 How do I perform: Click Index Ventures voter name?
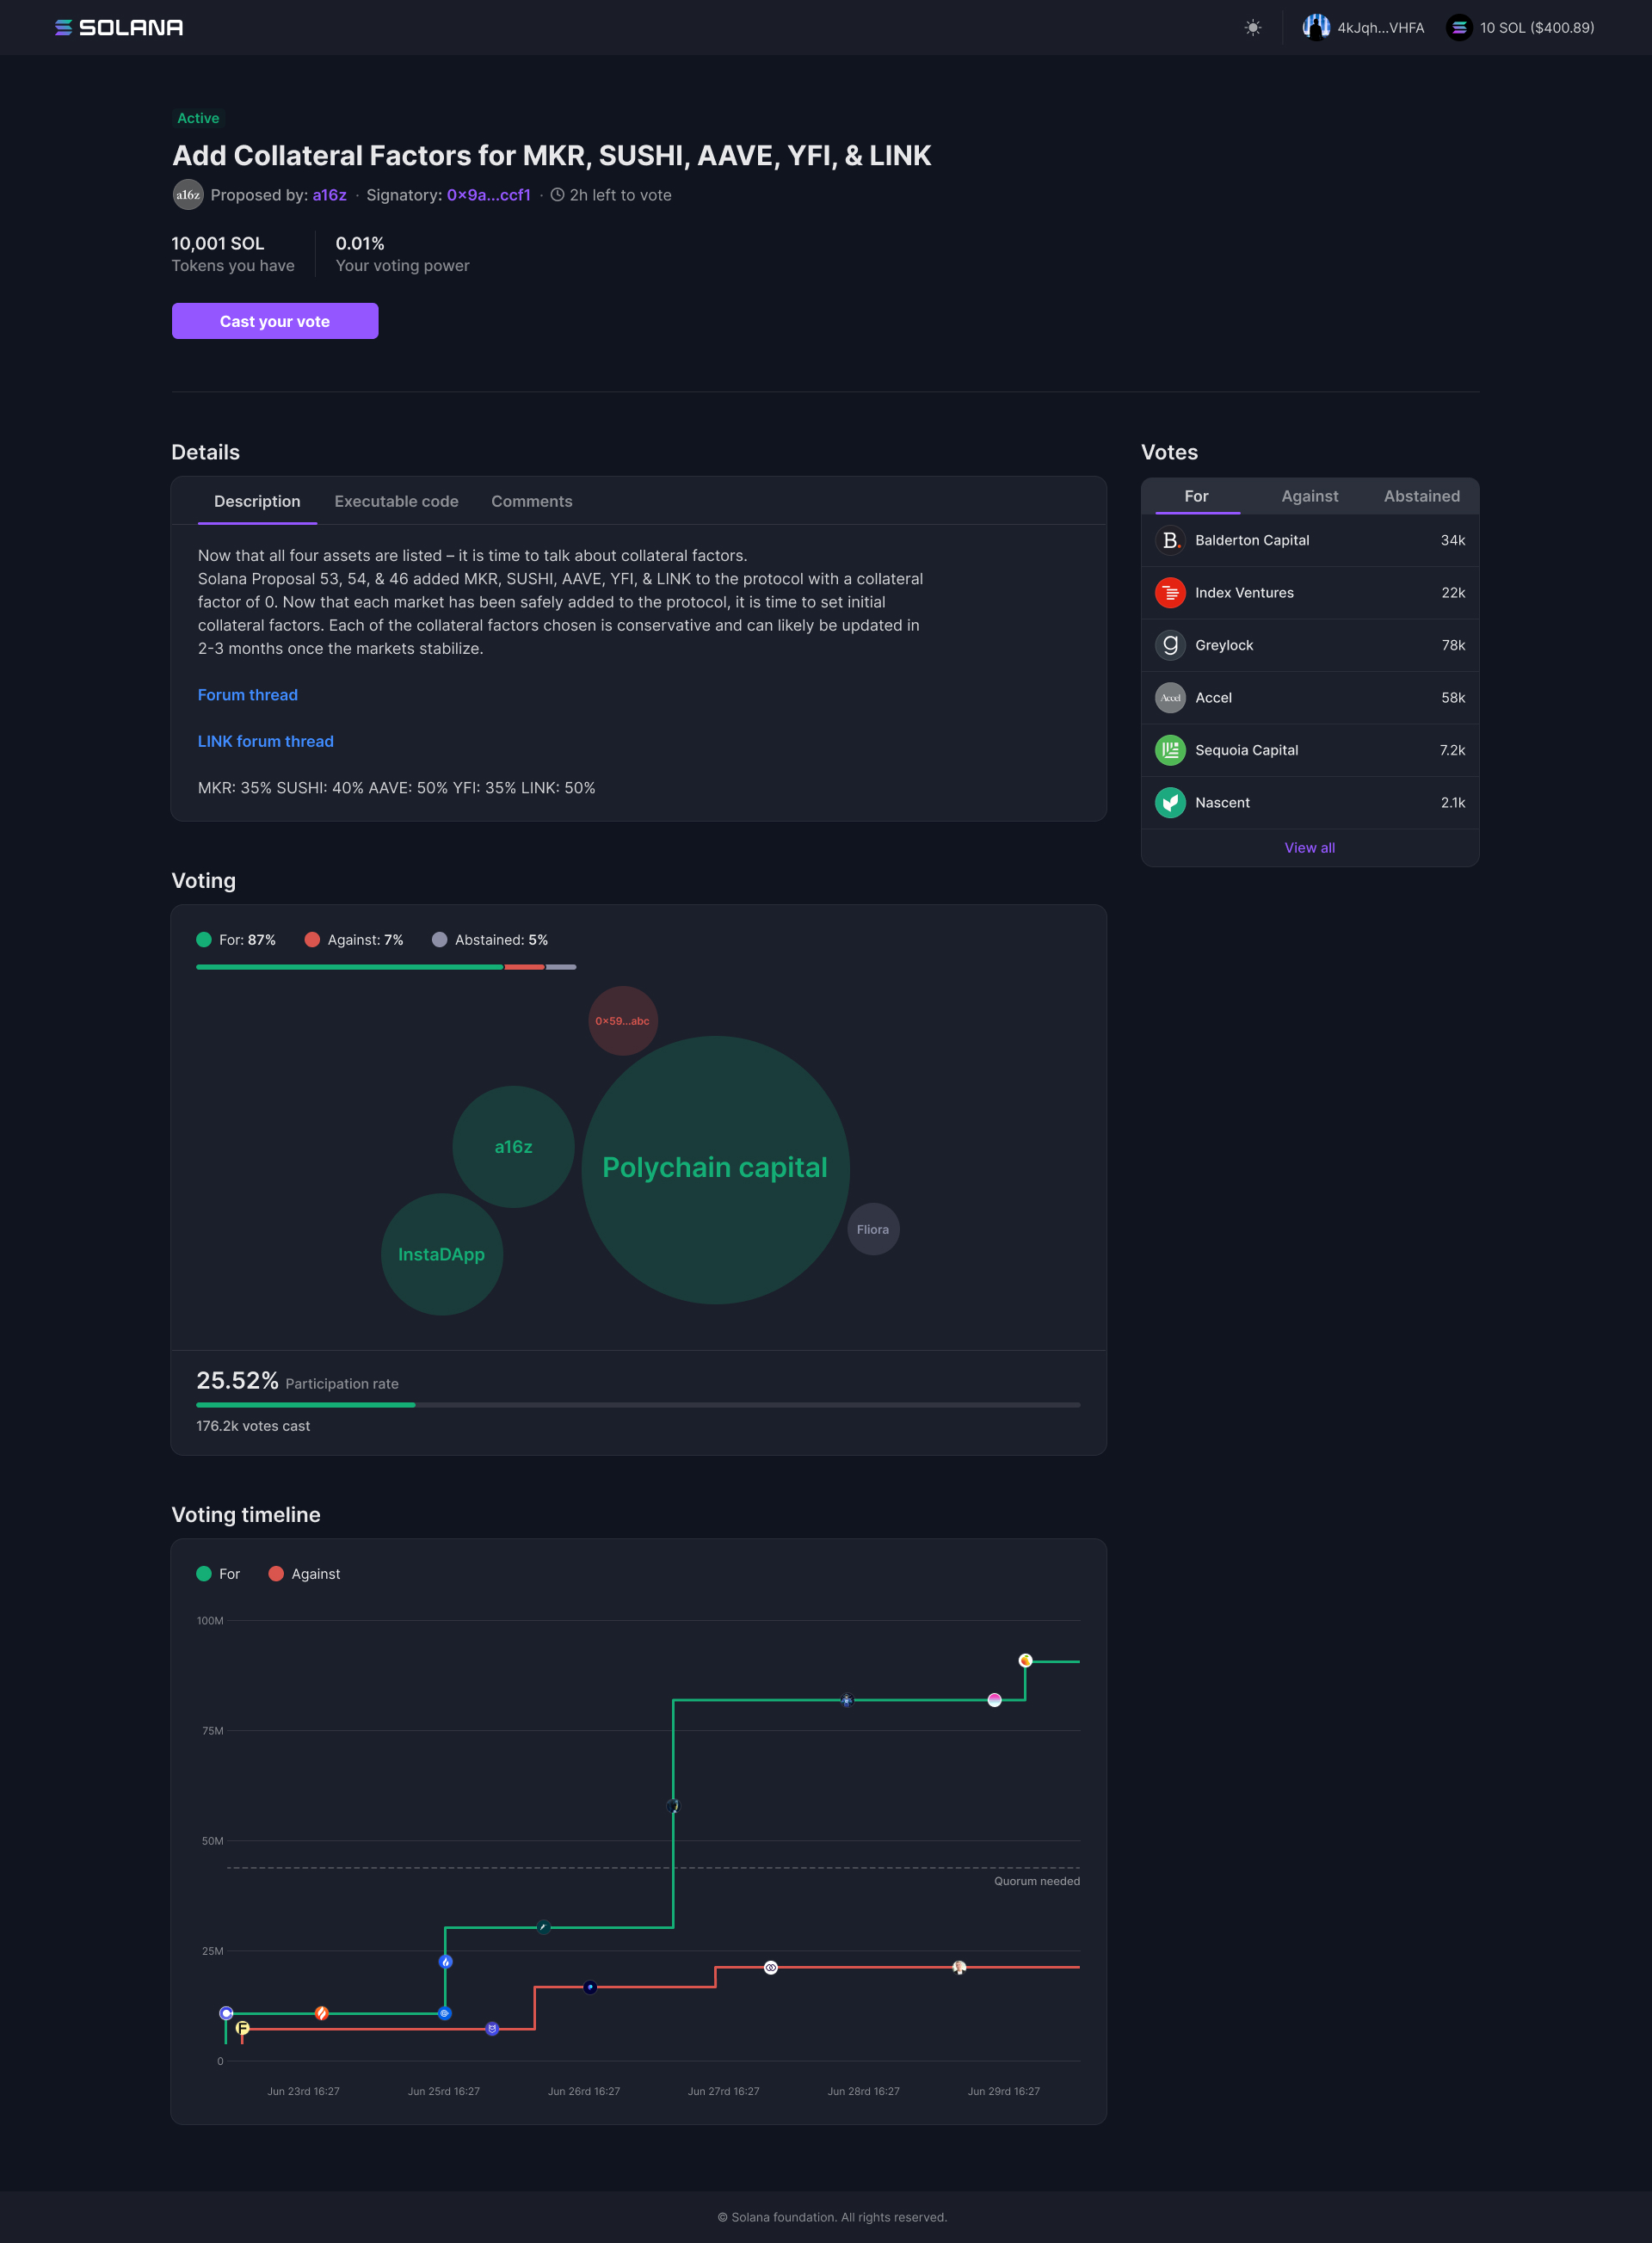1244,593
